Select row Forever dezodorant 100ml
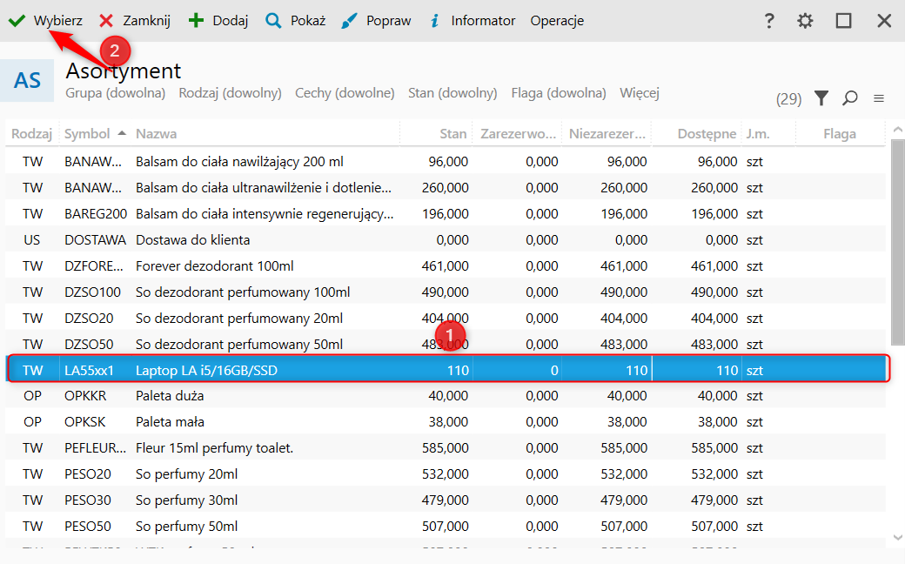This screenshot has height=564, width=905. pyautogui.click(x=446, y=266)
